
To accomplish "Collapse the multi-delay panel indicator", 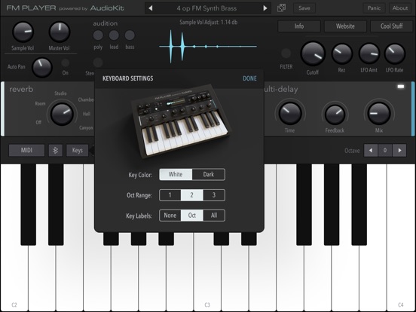I will point(401,87).
